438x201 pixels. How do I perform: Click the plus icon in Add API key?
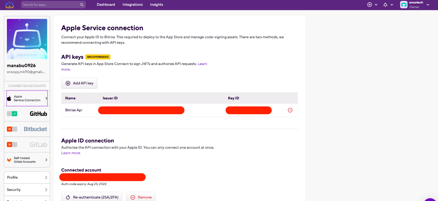(68, 83)
